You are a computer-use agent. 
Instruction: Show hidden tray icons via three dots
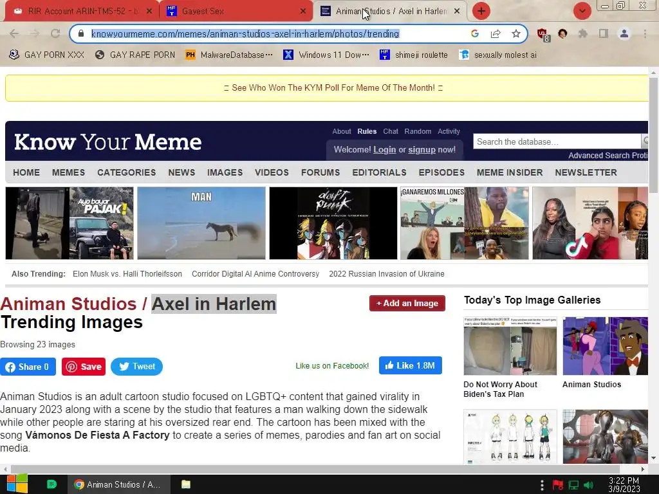542,485
